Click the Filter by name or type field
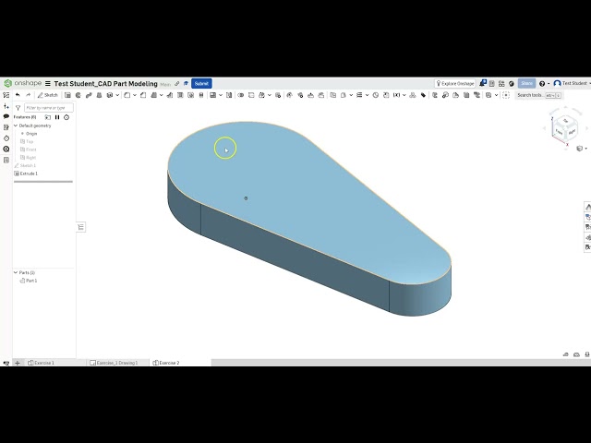This screenshot has width=591, height=443. pos(49,107)
